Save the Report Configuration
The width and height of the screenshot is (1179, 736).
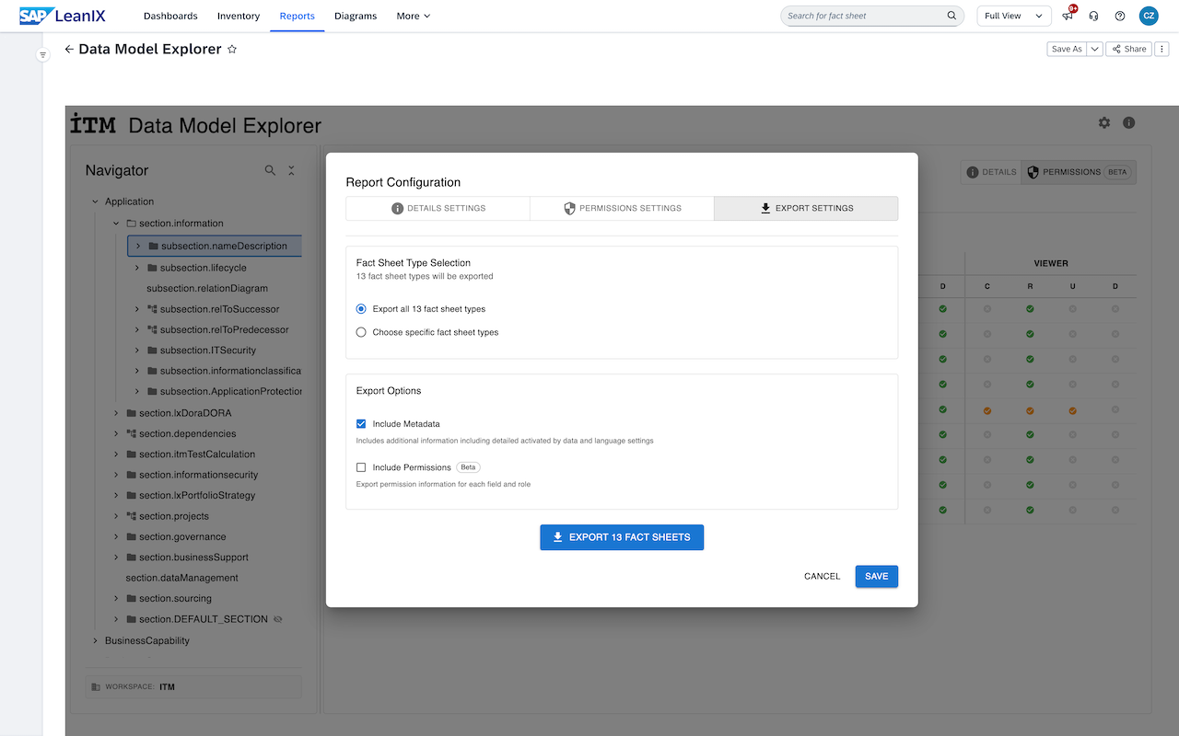[877, 576]
